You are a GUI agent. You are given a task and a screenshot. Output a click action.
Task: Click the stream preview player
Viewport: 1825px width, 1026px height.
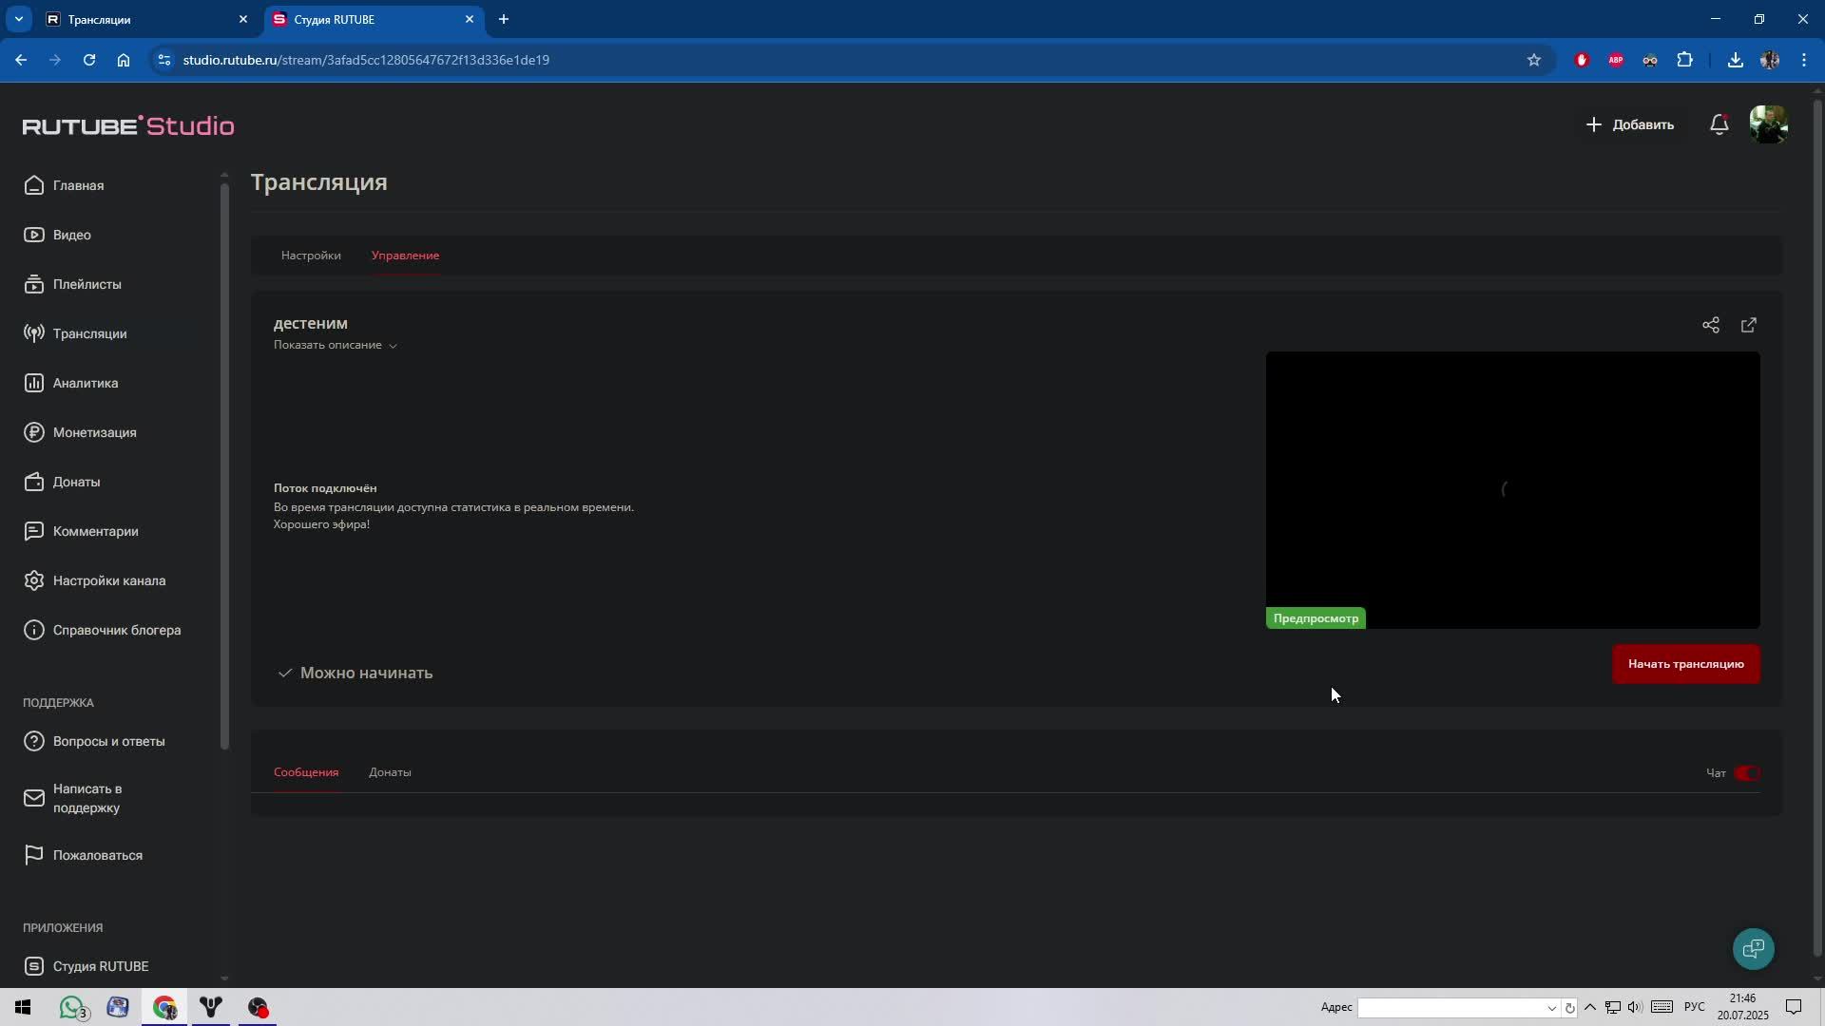pos(1511,489)
